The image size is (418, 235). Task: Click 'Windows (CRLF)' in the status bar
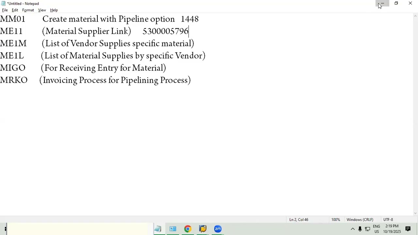coord(360,220)
